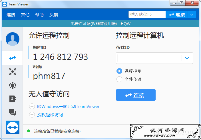Click the 允许远程控制 heading
The width and height of the screenshot is (201, 140).
coord(49,35)
